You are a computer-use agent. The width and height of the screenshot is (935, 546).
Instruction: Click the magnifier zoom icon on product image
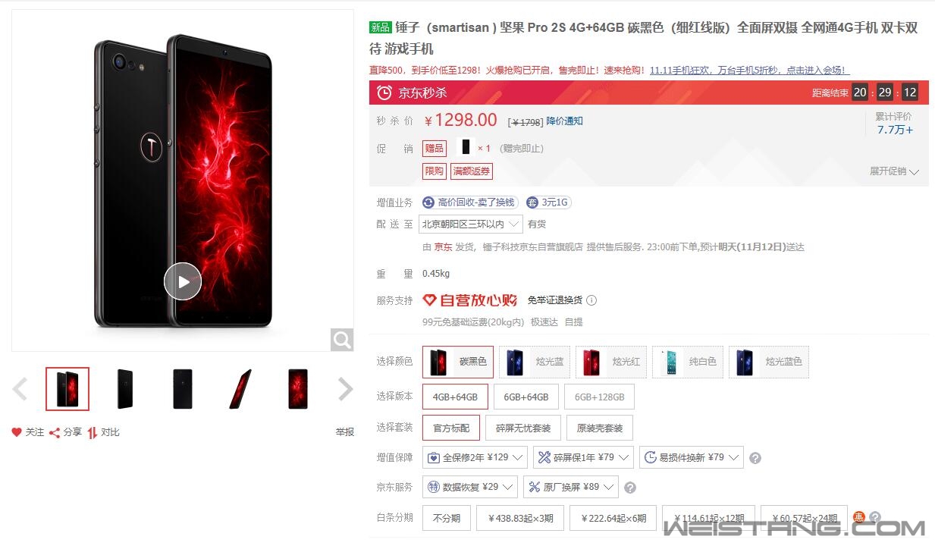point(342,340)
